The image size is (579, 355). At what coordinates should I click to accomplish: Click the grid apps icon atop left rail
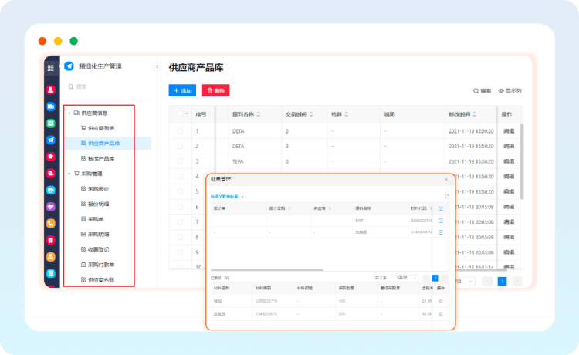click(51, 68)
